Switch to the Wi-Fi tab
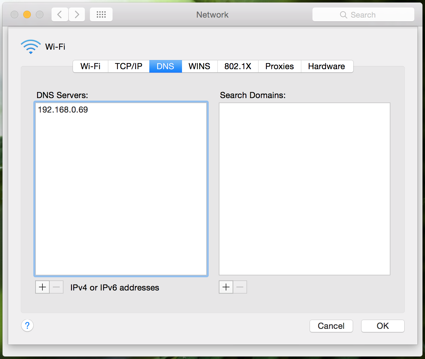This screenshot has height=359, width=425. pos(91,66)
